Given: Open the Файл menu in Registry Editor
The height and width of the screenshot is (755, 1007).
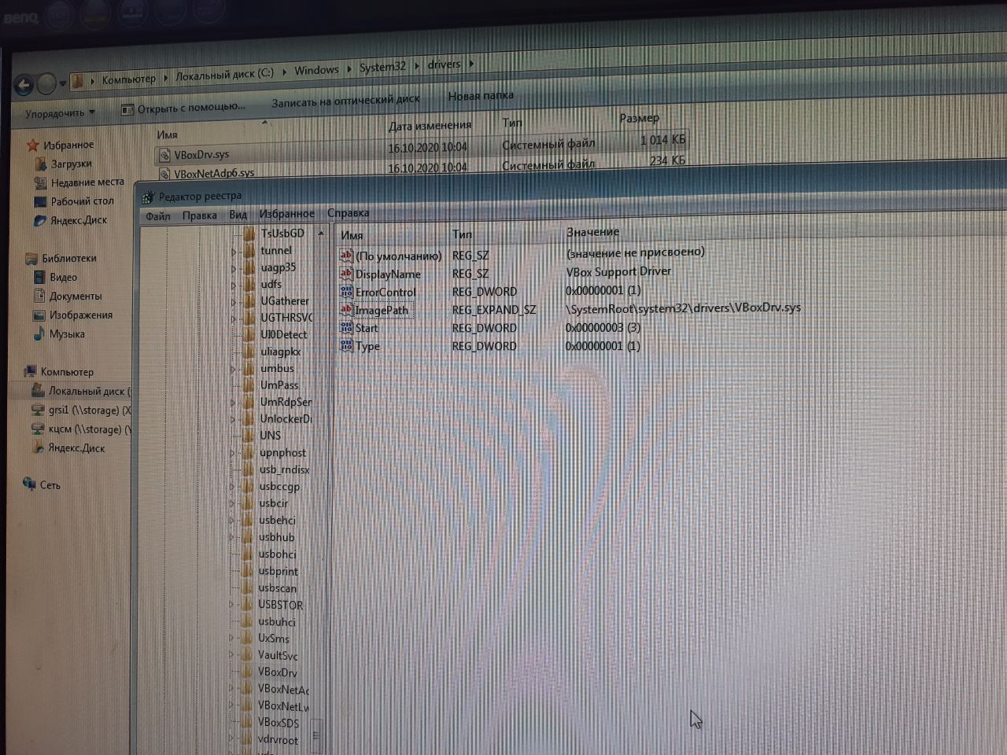Looking at the screenshot, I should tap(157, 216).
